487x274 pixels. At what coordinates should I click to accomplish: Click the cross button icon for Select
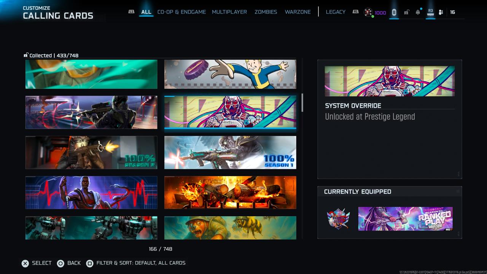click(x=25, y=263)
